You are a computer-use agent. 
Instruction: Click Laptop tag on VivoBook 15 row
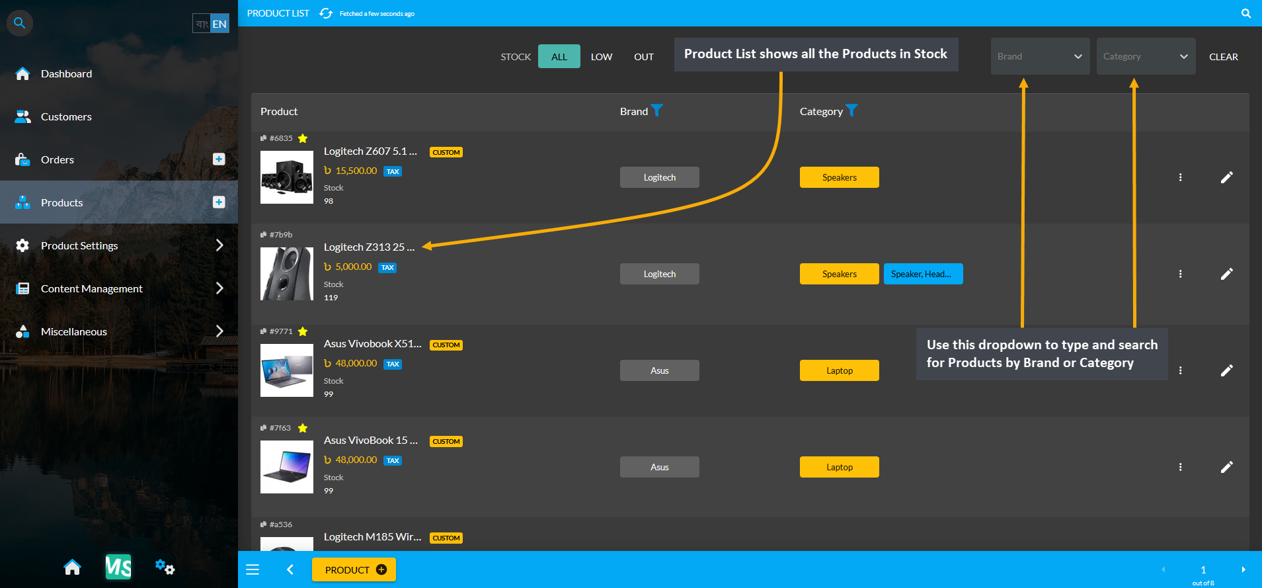coord(840,467)
